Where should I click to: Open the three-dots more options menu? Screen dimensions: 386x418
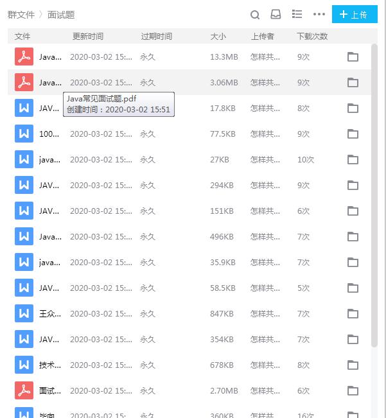point(319,14)
